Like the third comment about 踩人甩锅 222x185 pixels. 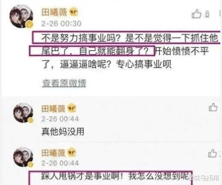click(x=212, y=153)
